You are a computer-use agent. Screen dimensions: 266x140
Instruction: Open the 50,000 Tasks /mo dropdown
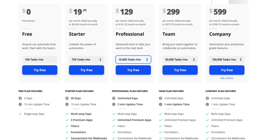[x=180, y=60]
